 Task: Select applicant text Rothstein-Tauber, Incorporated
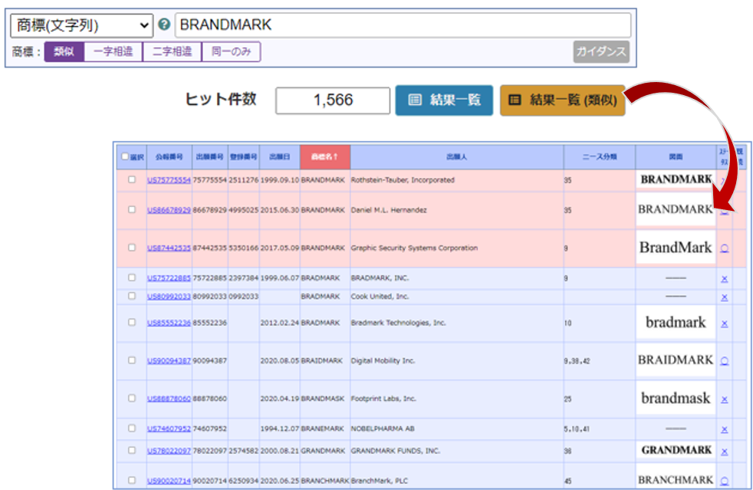(x=403, y=180)
